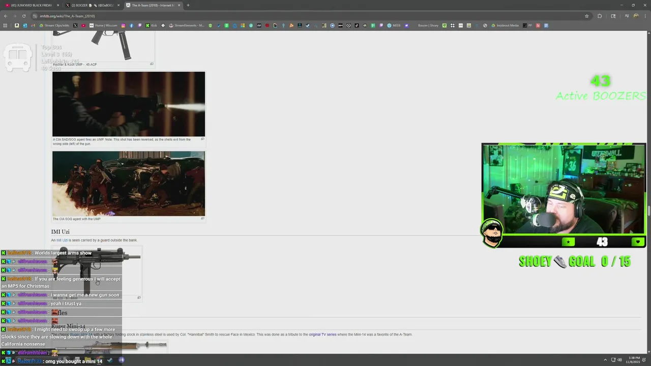The width and height of the screenshot is (651, 366).
Task: Open the TikTok bookmark icon
Action: (x=357, y=25)
